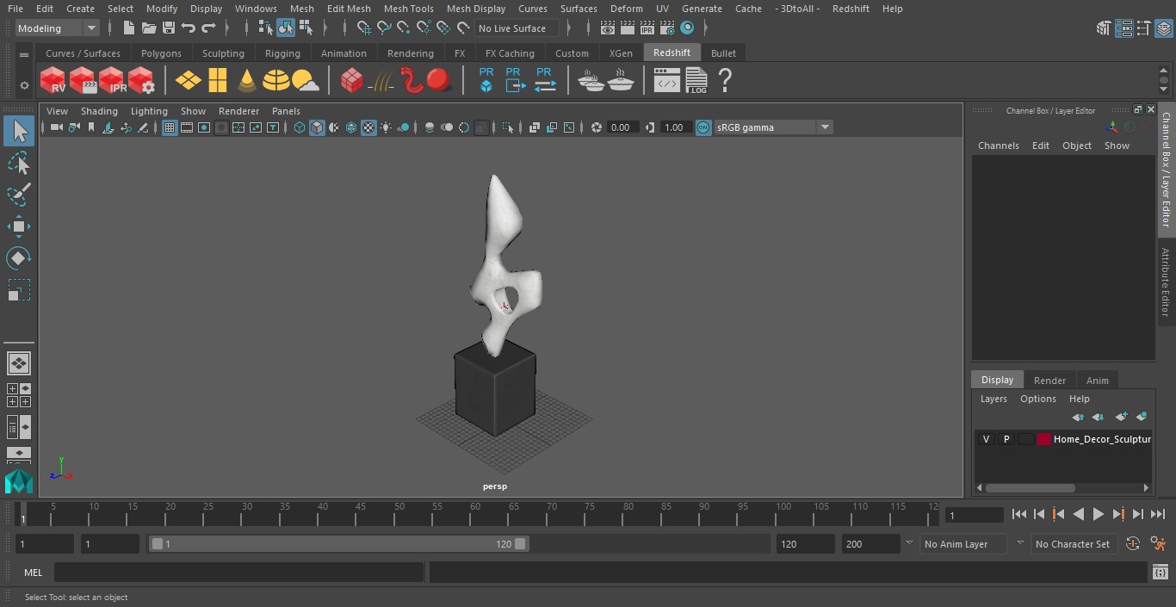Create new empty display layer icon

click(1120, 417)
